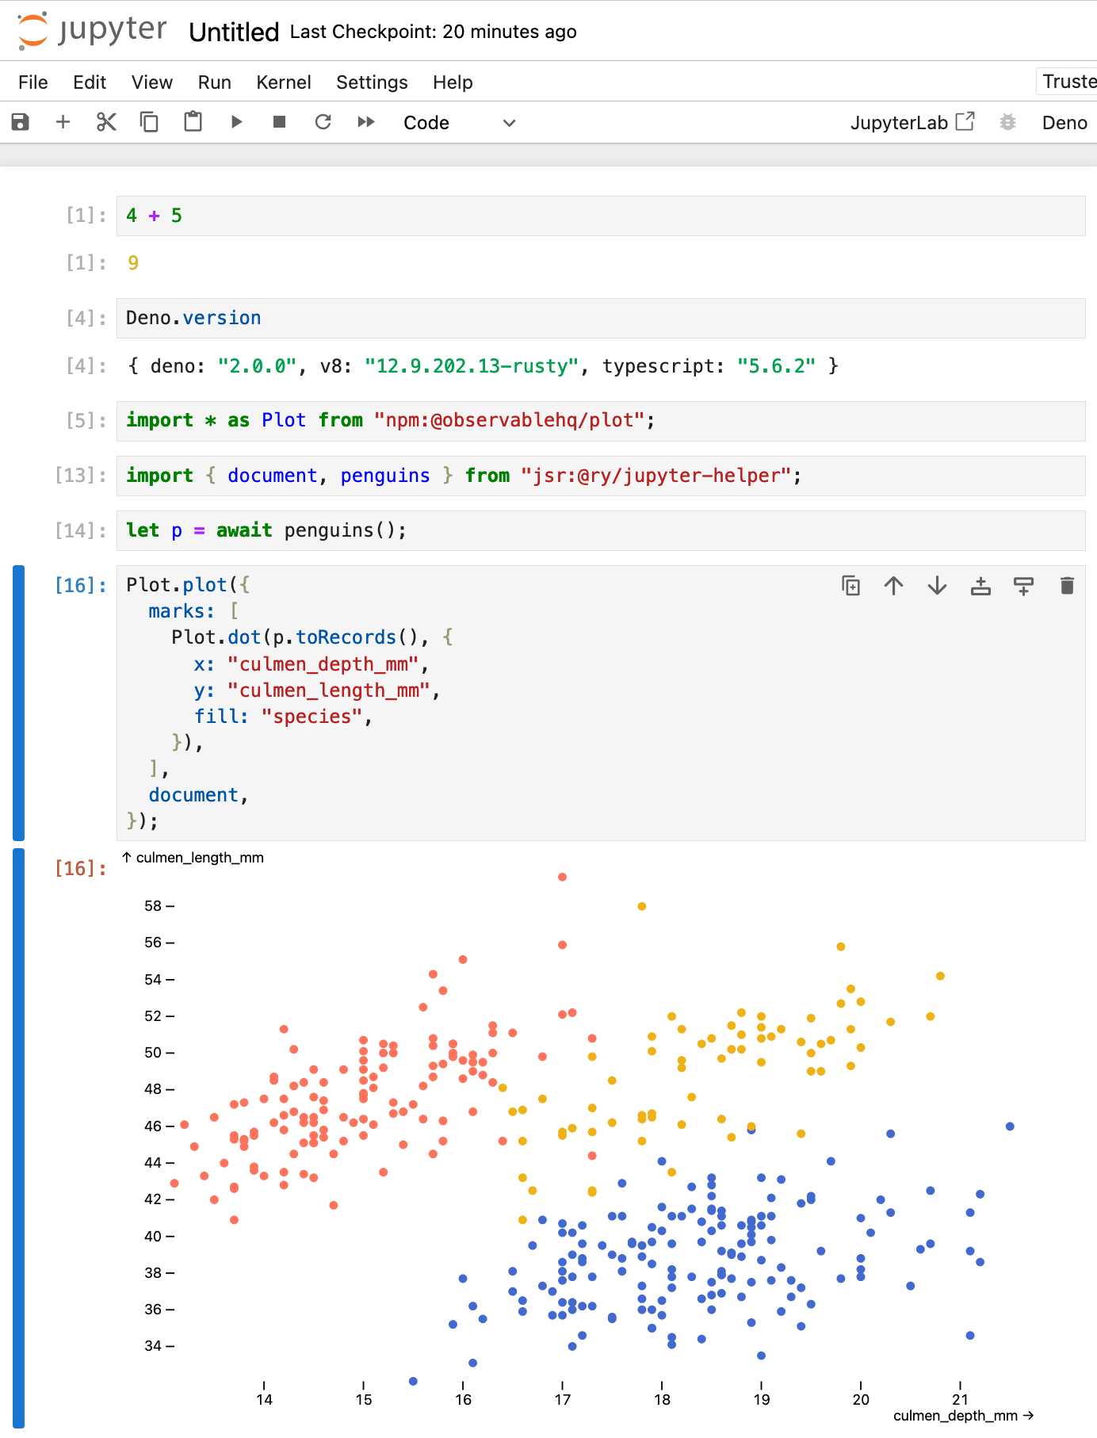Insert a cell below cell 16
Viewport: 1097px width, 1438px height.
pyautogui.click(x=1023, y=585)
